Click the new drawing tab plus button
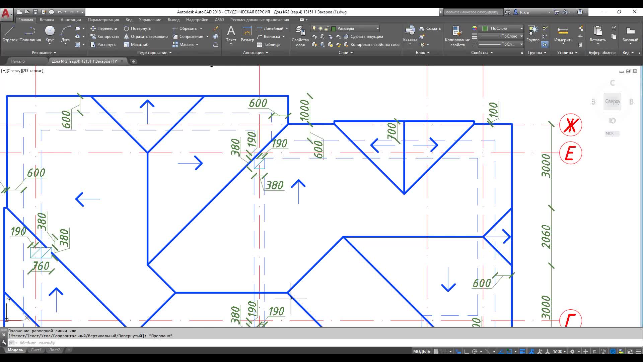Screen dimensions: 643x362 point(133,61)
